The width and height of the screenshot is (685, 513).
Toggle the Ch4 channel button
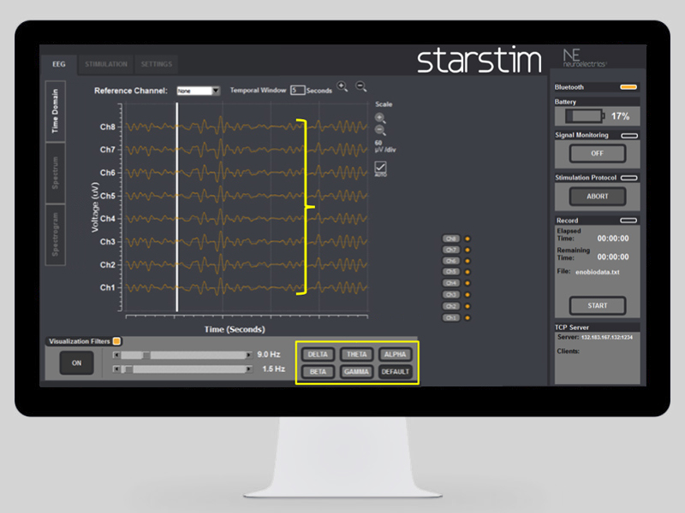pos(451,283)
